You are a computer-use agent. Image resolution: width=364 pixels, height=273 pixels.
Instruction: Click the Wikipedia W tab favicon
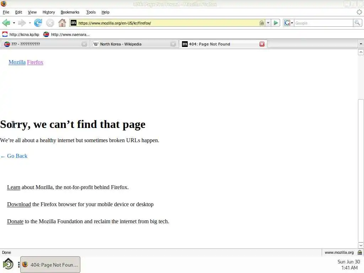click(96, 44)
